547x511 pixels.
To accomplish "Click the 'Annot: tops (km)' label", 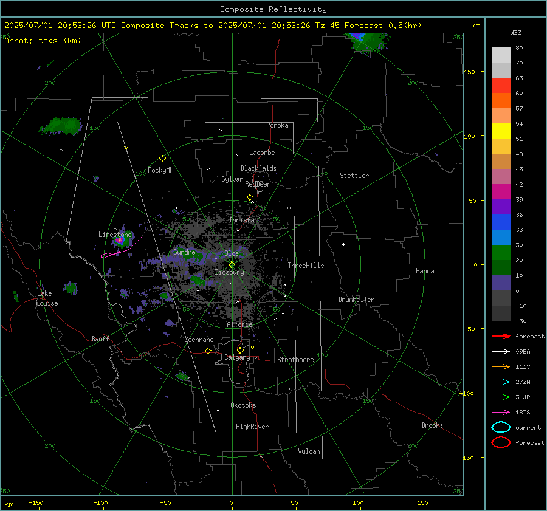I will coord(43,41).
